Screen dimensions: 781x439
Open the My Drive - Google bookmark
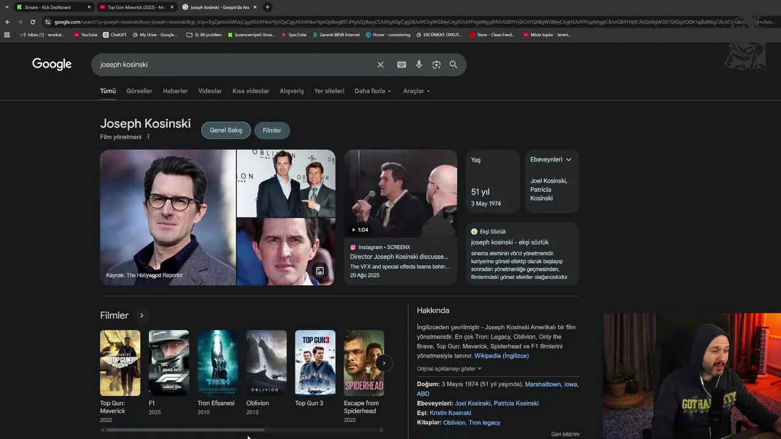click(154, 35)
